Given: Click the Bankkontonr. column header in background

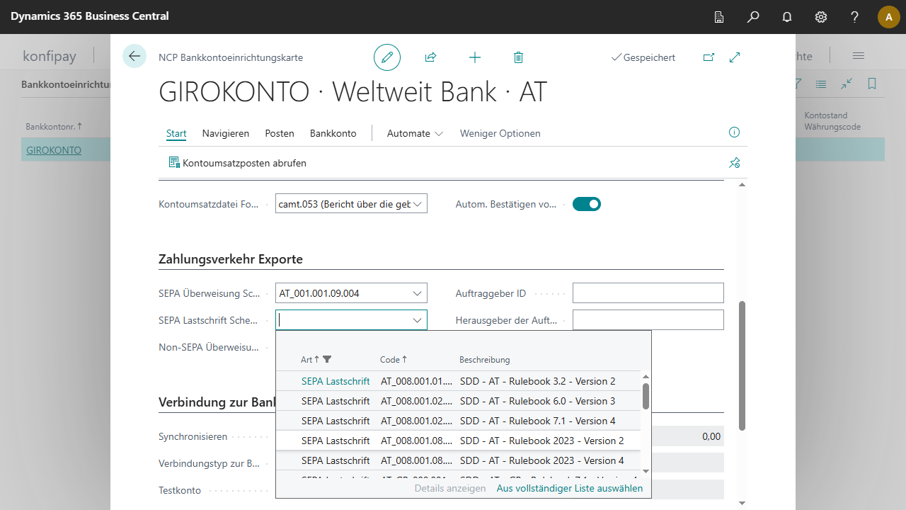Looking at the screenshot, I should (x=54, y=127).
